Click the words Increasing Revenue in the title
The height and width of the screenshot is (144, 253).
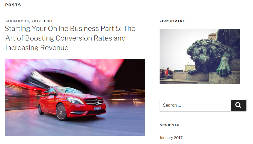[37, 48]
